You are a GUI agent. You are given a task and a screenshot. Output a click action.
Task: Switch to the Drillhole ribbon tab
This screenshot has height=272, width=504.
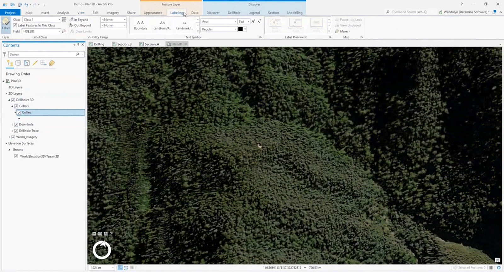(x=234, y=13)
